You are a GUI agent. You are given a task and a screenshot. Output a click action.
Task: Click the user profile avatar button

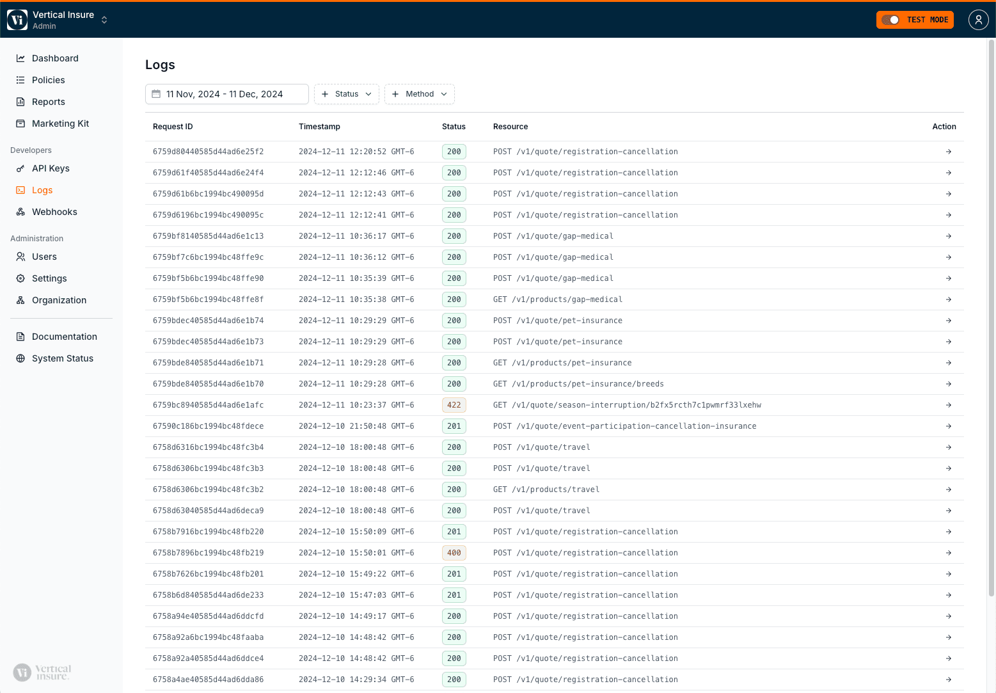(x=978, y=20)
